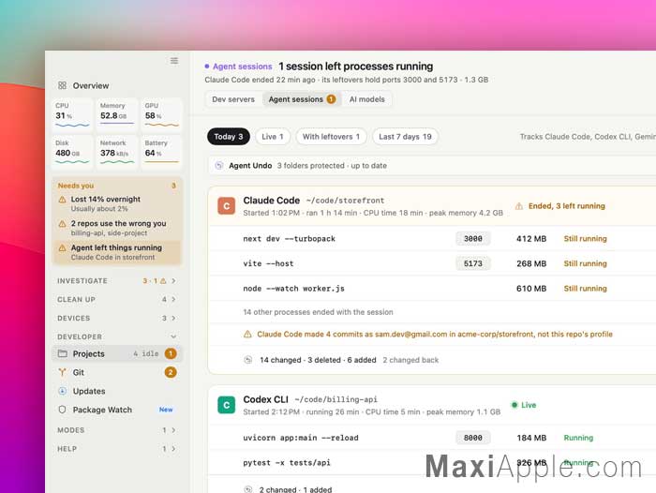This screenshot has width=656, height=493.
Task: Open the Package Watch shield icon
Action: (x=63, y=410)
